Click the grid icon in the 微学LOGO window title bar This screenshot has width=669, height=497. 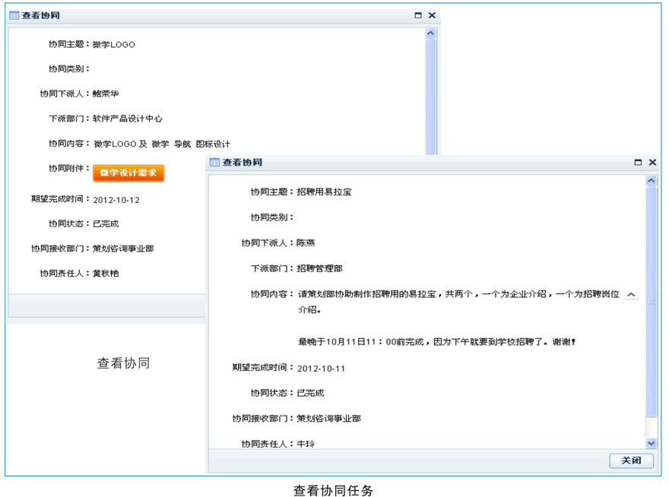14,15
